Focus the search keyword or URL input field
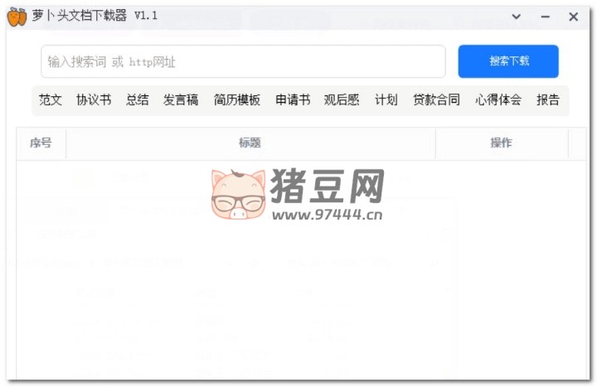The height and width of the screenshot is (387, 597). click(x=243, y=61)
